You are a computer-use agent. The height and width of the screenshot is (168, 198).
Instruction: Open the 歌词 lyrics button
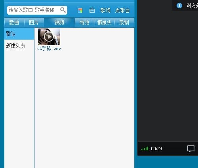pos(105,10)
